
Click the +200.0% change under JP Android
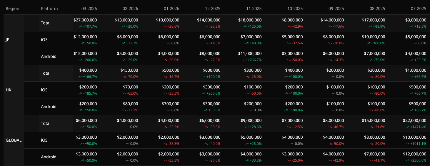click(x=88, y=60)
